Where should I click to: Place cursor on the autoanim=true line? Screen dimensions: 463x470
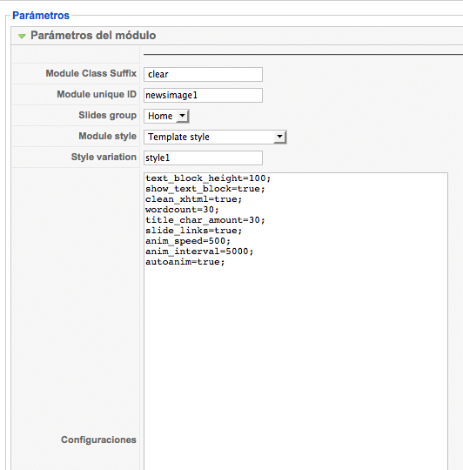tap(185, 262)
